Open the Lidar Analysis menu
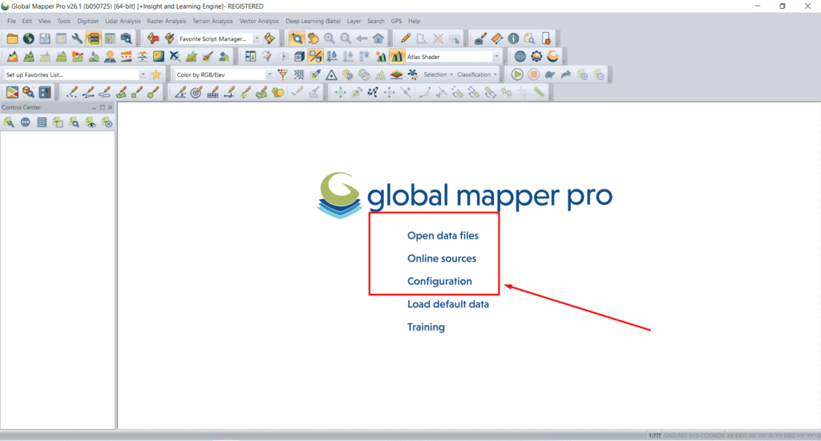The height and width of the screenshot is (441, 821). pyautogui.click(x=123, y=21)
